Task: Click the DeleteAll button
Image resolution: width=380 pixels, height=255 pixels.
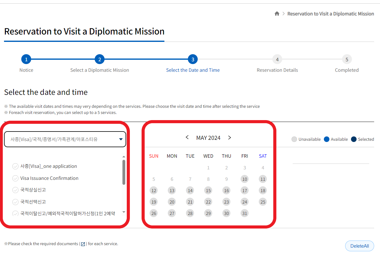Action: [359, 246]
